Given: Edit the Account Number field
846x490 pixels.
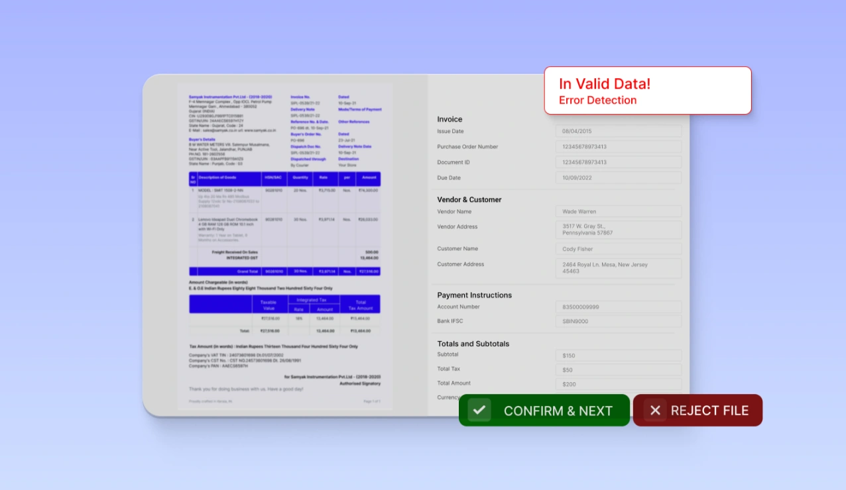Looking at the screenshot, I should pos(618,307).
